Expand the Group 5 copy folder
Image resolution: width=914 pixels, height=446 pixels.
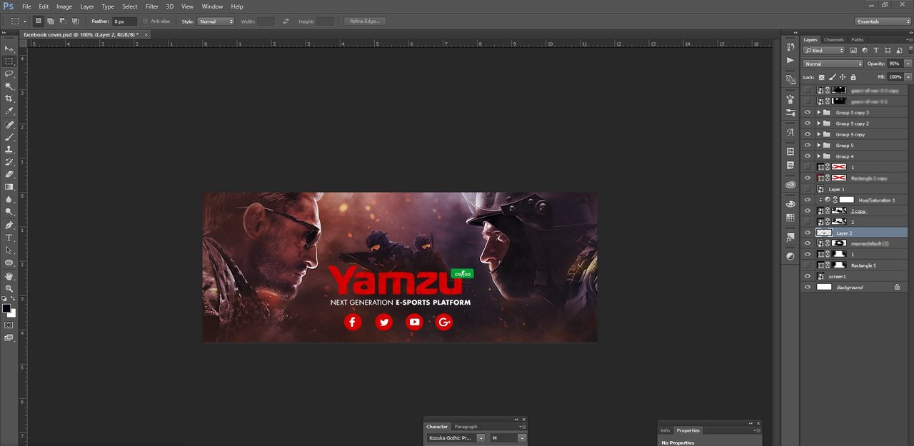(819, 134)
